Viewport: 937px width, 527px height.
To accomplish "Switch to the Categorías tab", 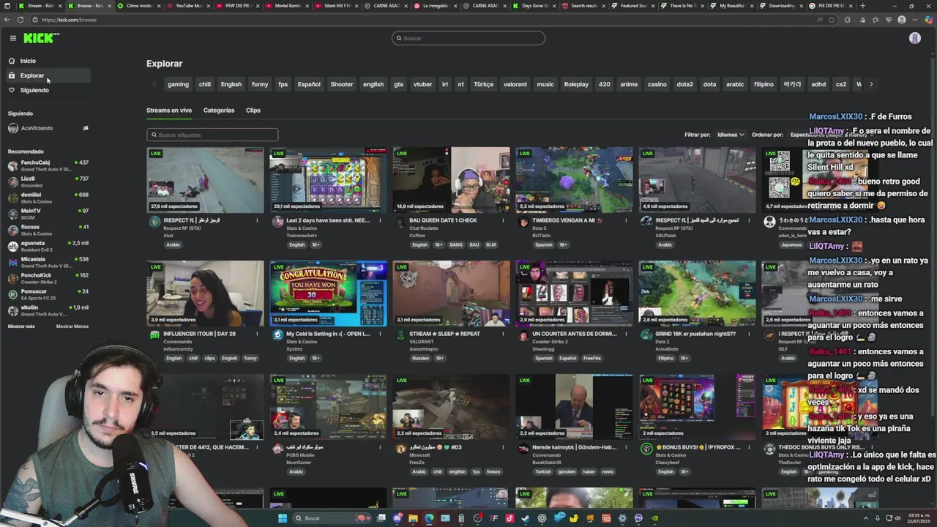I will pyautogui.click(x=219, y=111).
